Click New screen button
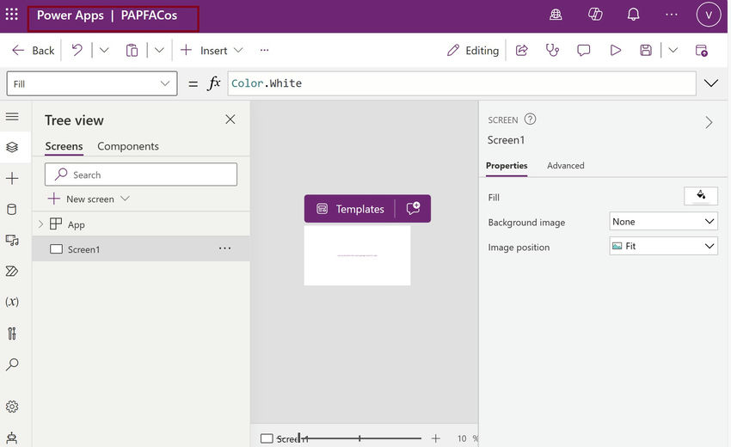Viewport: 731px width, 447px height. [x=89, y=199]
